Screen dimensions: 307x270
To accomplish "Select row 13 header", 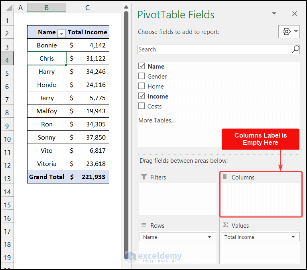I will click(x=7, y=177).
